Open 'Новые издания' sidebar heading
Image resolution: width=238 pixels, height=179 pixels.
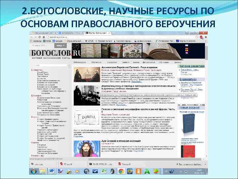(189, 107)
